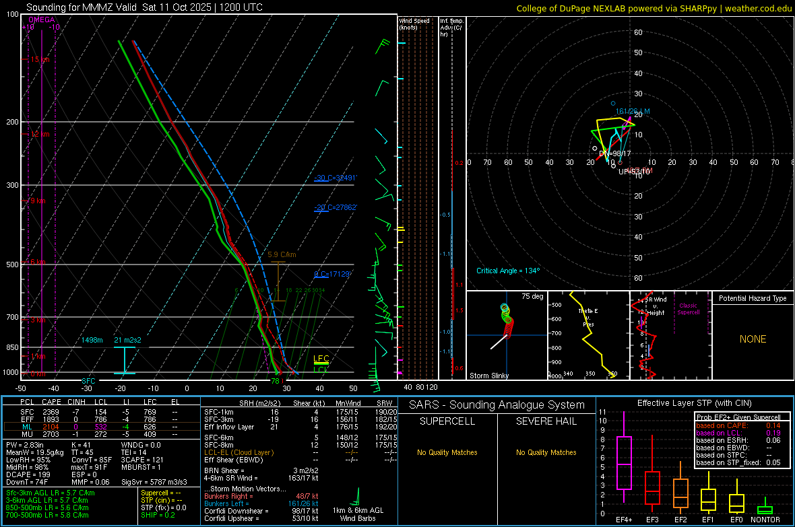
Task: Select the MU parcel row with CAPE 2703
Action: pyautogui.click(x=101, y=434)
